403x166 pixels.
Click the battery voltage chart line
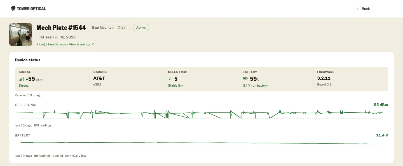click(x=201, y=143)
